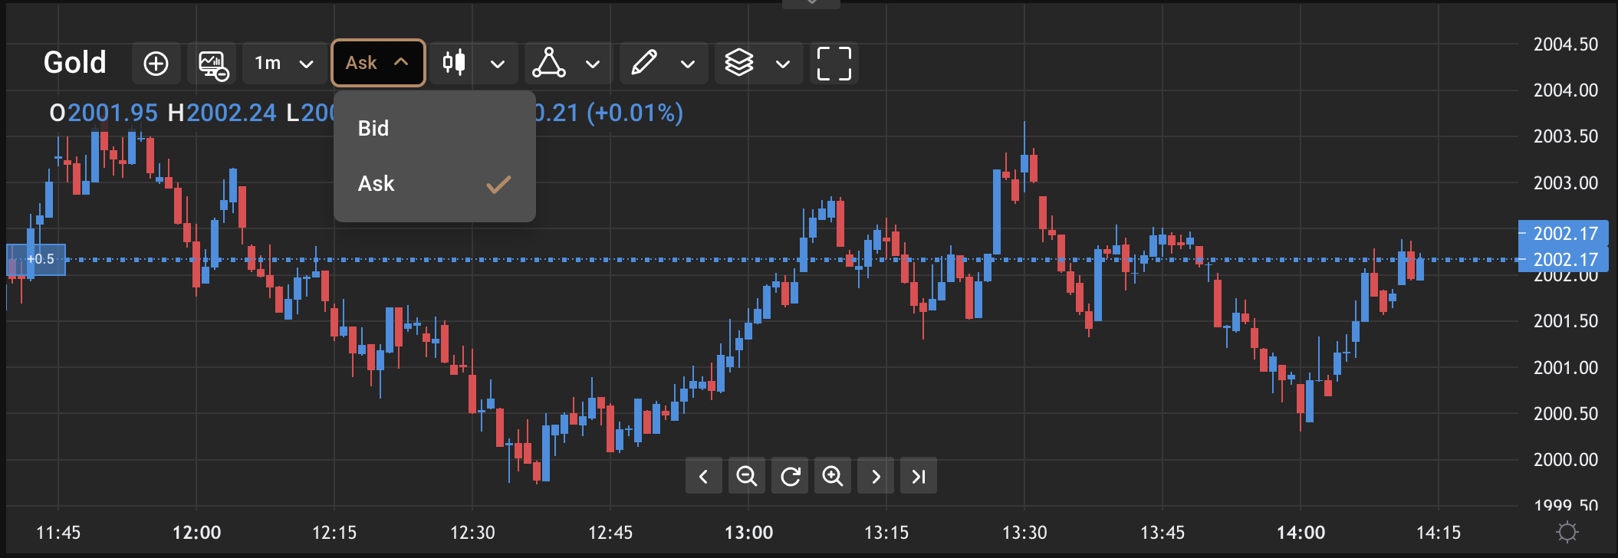This screenshot has width=1618, height=558.
Task: Click the 2001.50 price axis label
Action: [x=1566, y=321]
